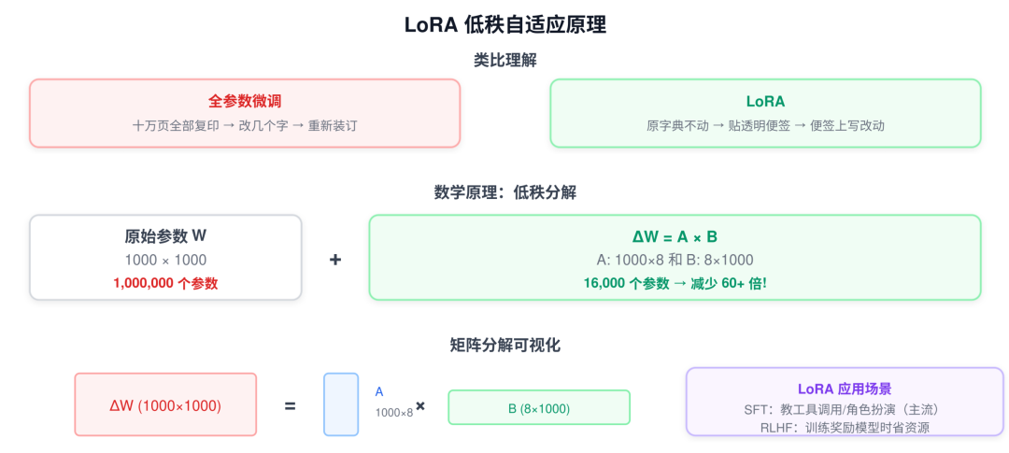
Task: Click the red 1,000,000 个参数 text
Action: click(165, 284)
